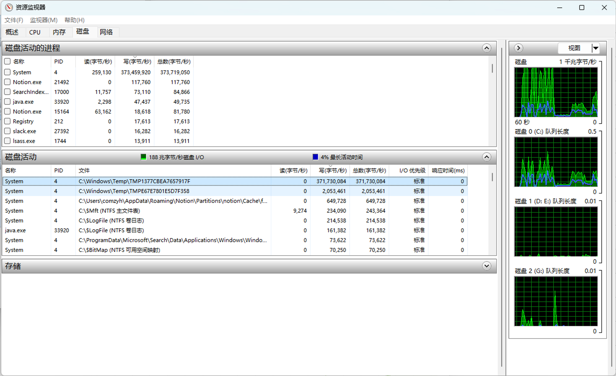The height and width of the screenshot is (376, 616).
Task: Click the 视图 button
Action: point(574,48)
